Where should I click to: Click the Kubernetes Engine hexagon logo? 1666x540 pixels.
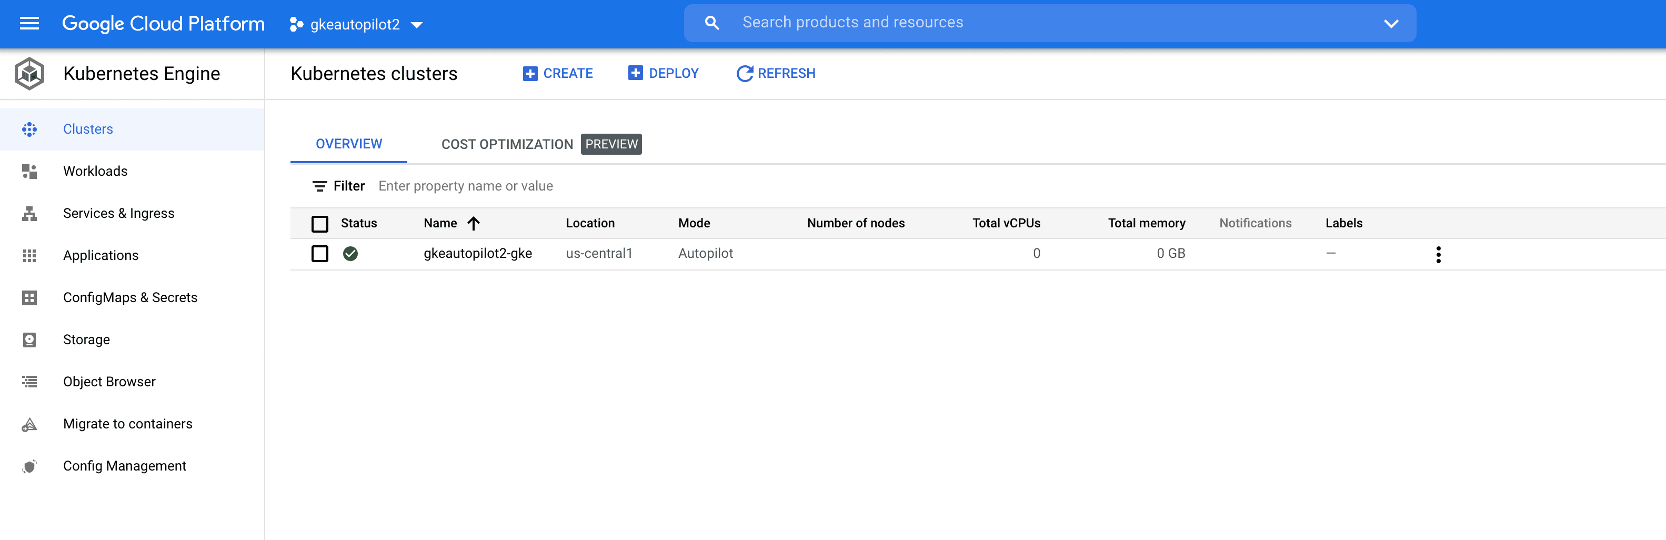29,74
